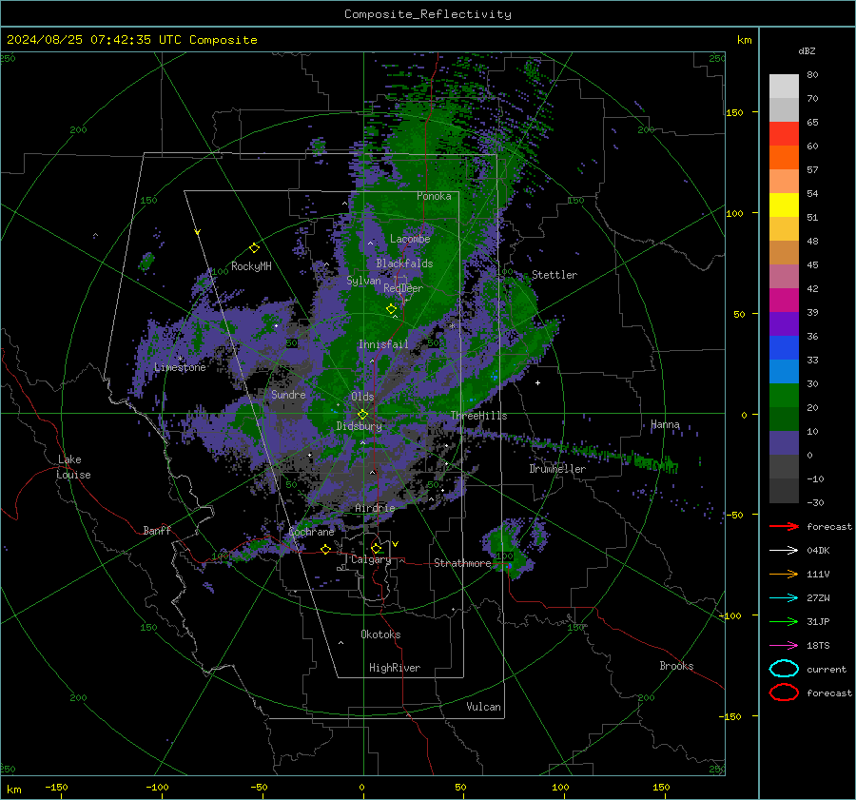
Task: Click the Lake Louise label
Action: click(73, 467)
